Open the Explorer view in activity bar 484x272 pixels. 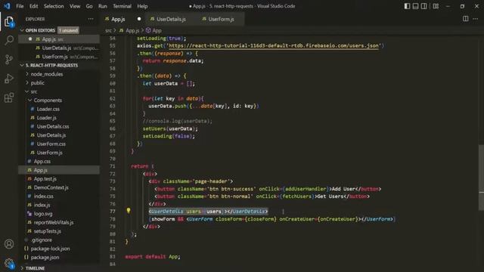[x=9, y=22]
